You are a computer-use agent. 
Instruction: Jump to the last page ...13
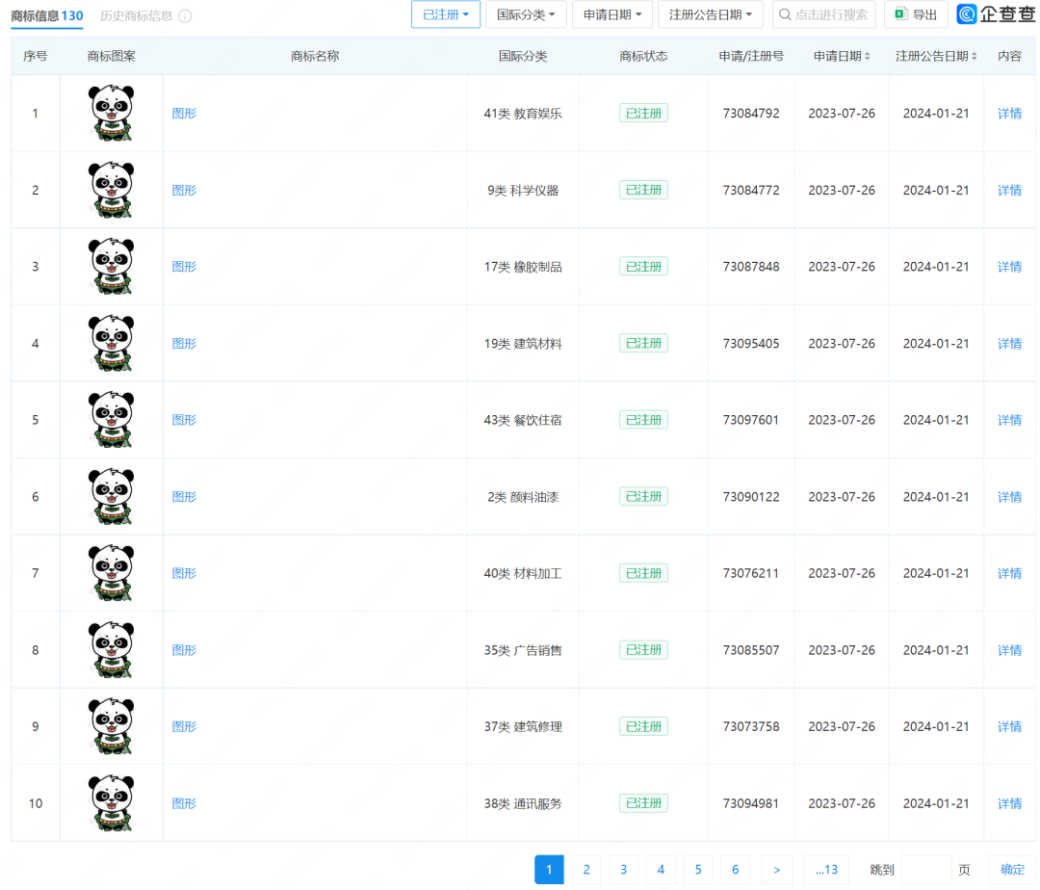point(826,870)
